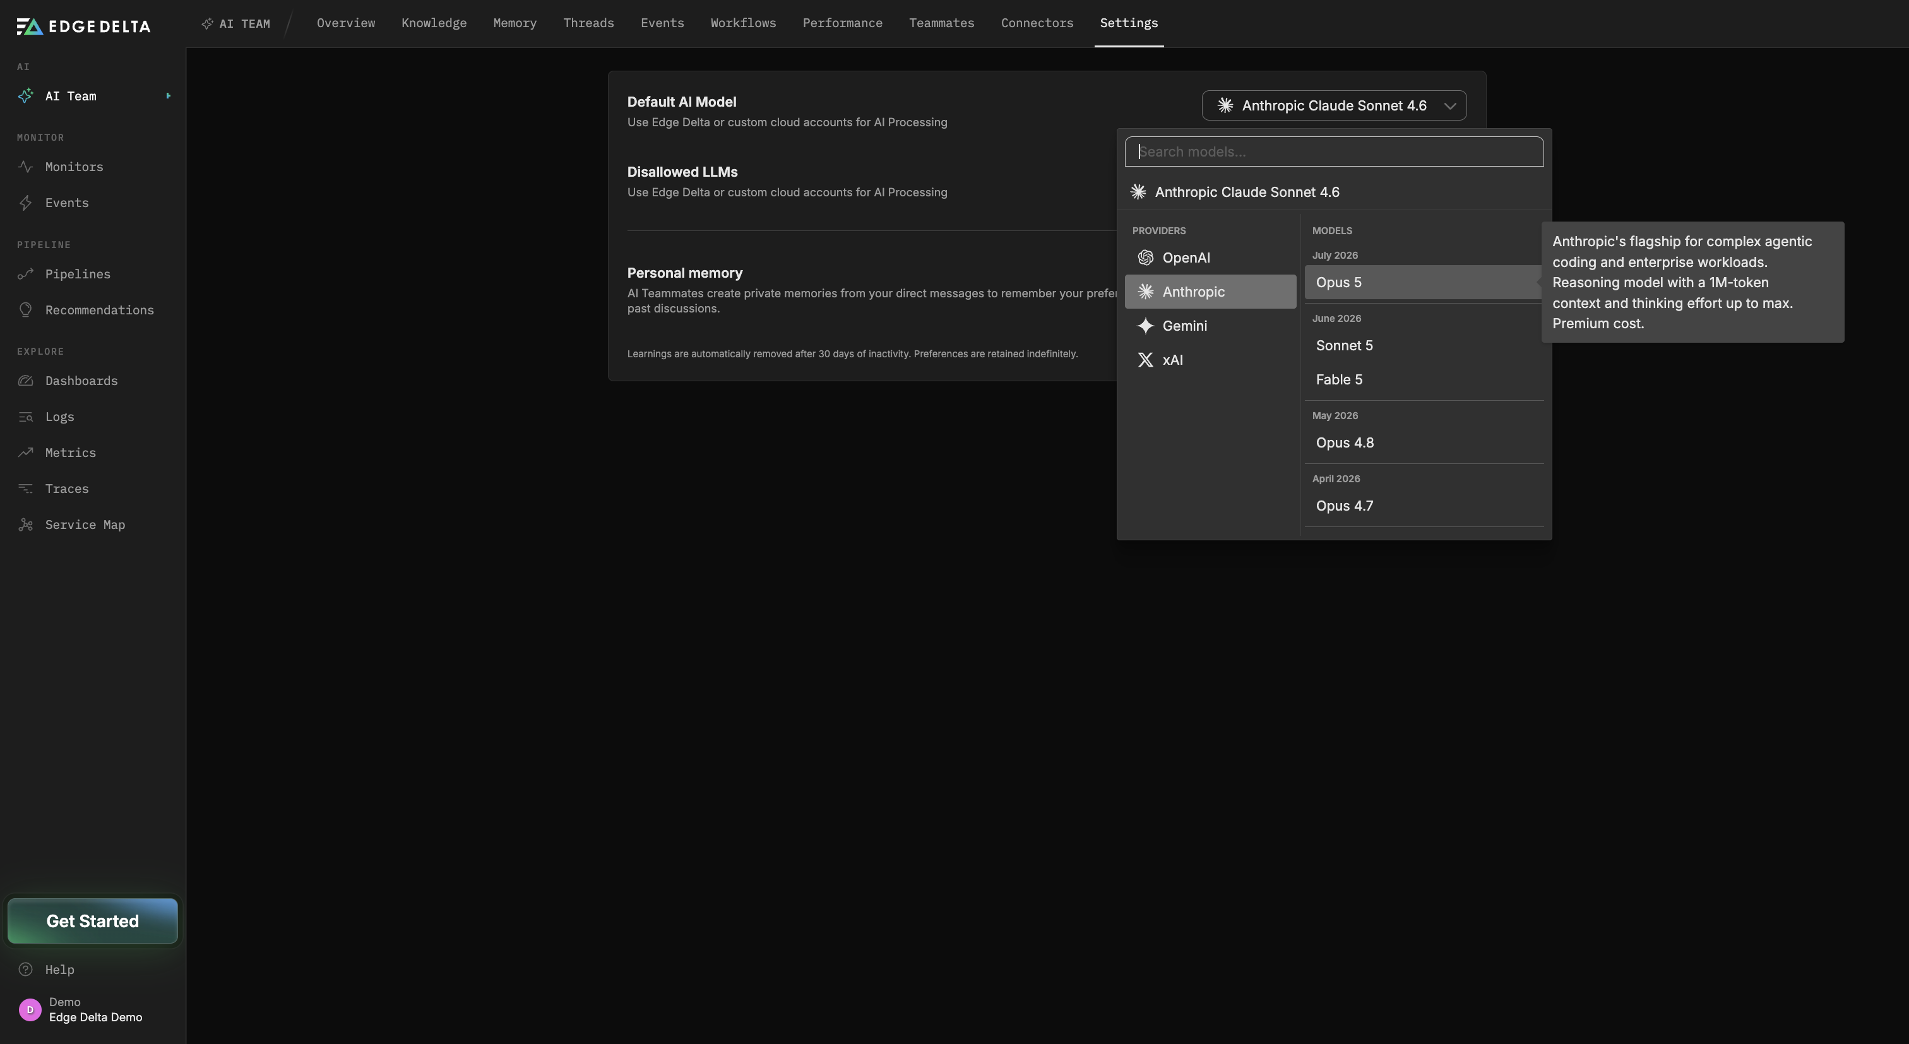The width and height of the screenshot is (1909, 1044).
Task: Click the Search models input field
Action: pos(1333,151)
